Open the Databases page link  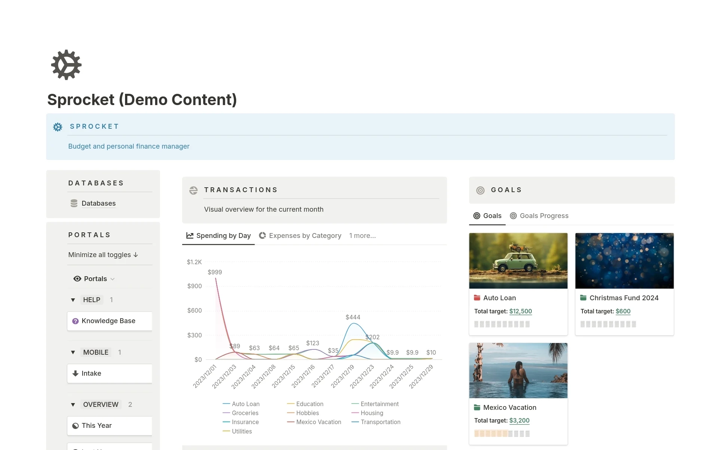98,203
